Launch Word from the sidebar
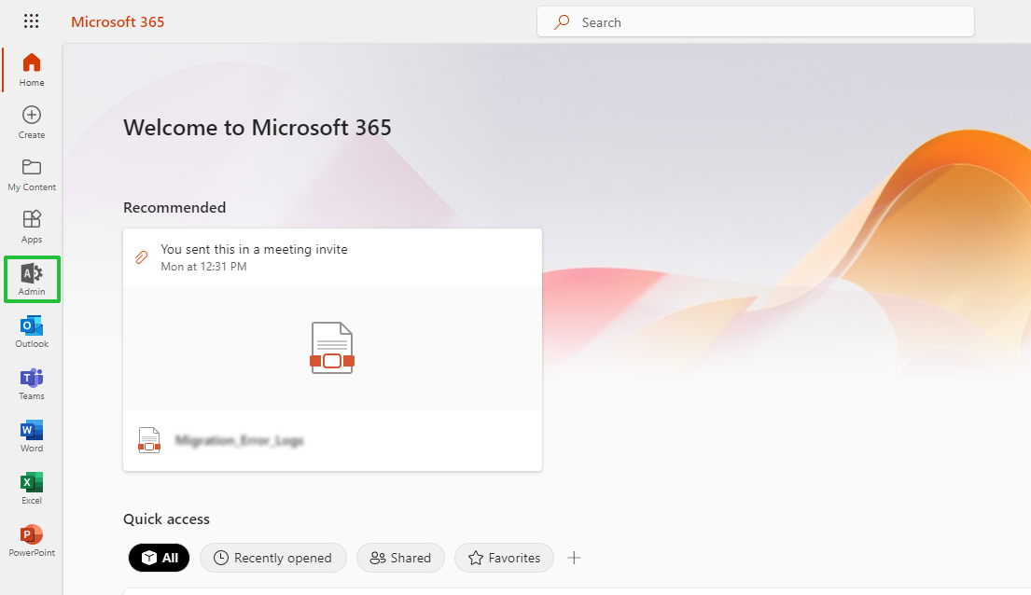Image resolution: width=1031 pixels, height=595 pixels. [32, 436]
